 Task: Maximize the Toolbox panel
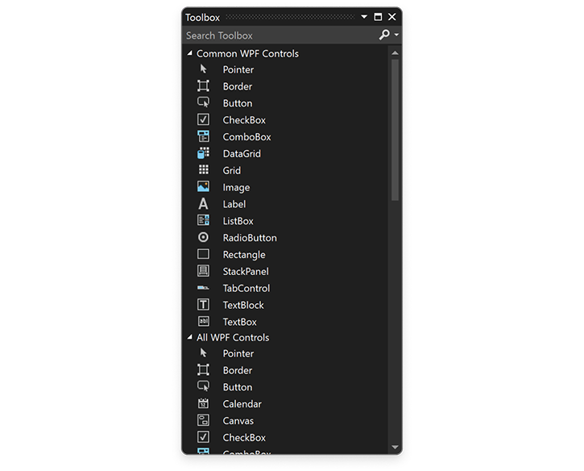378,17
